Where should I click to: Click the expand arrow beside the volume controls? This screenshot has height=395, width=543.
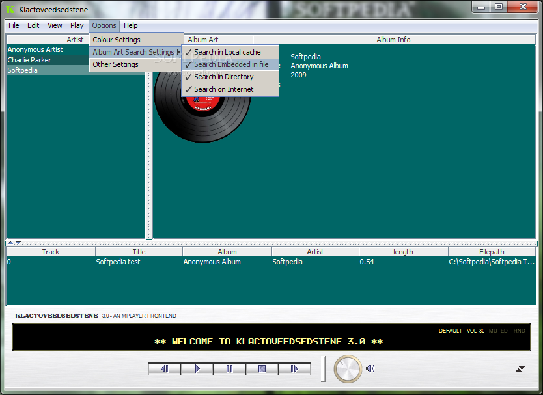[x=520, y=369]
